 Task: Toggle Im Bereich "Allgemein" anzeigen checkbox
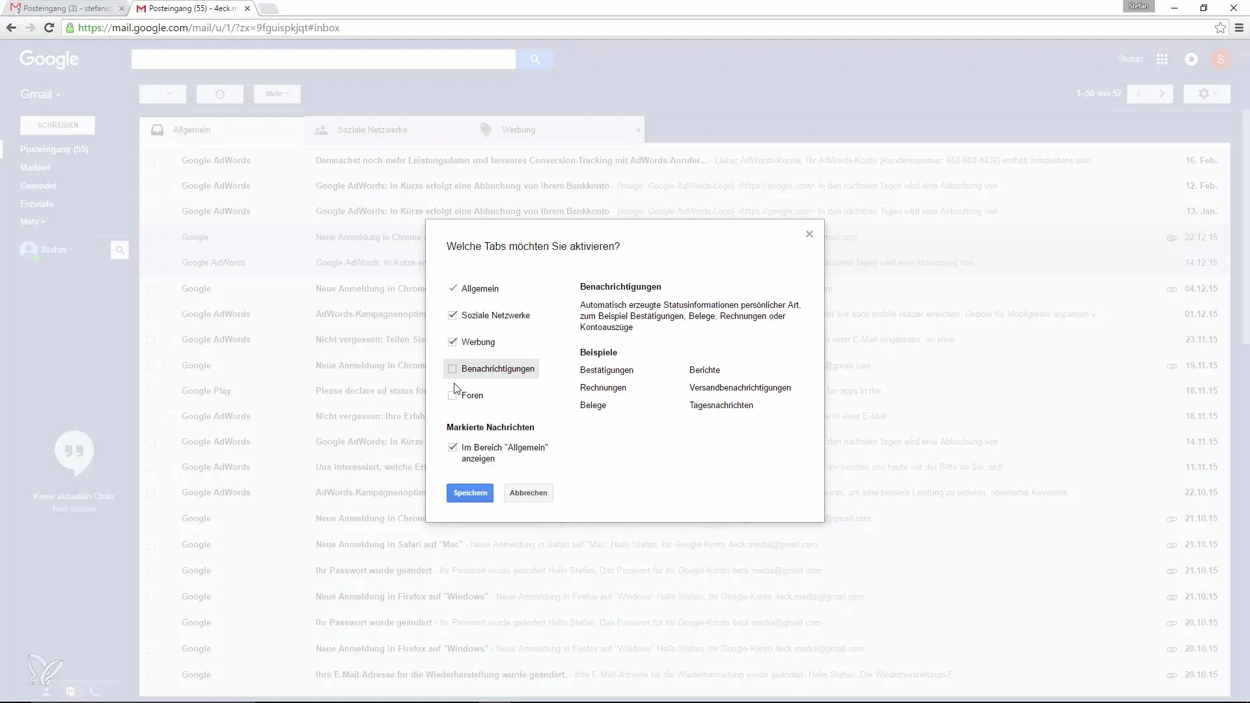[x=452, y=448]
